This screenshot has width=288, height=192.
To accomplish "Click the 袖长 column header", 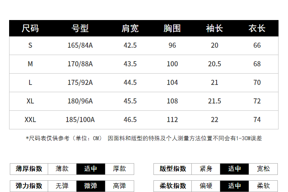I will coord(214,28).
